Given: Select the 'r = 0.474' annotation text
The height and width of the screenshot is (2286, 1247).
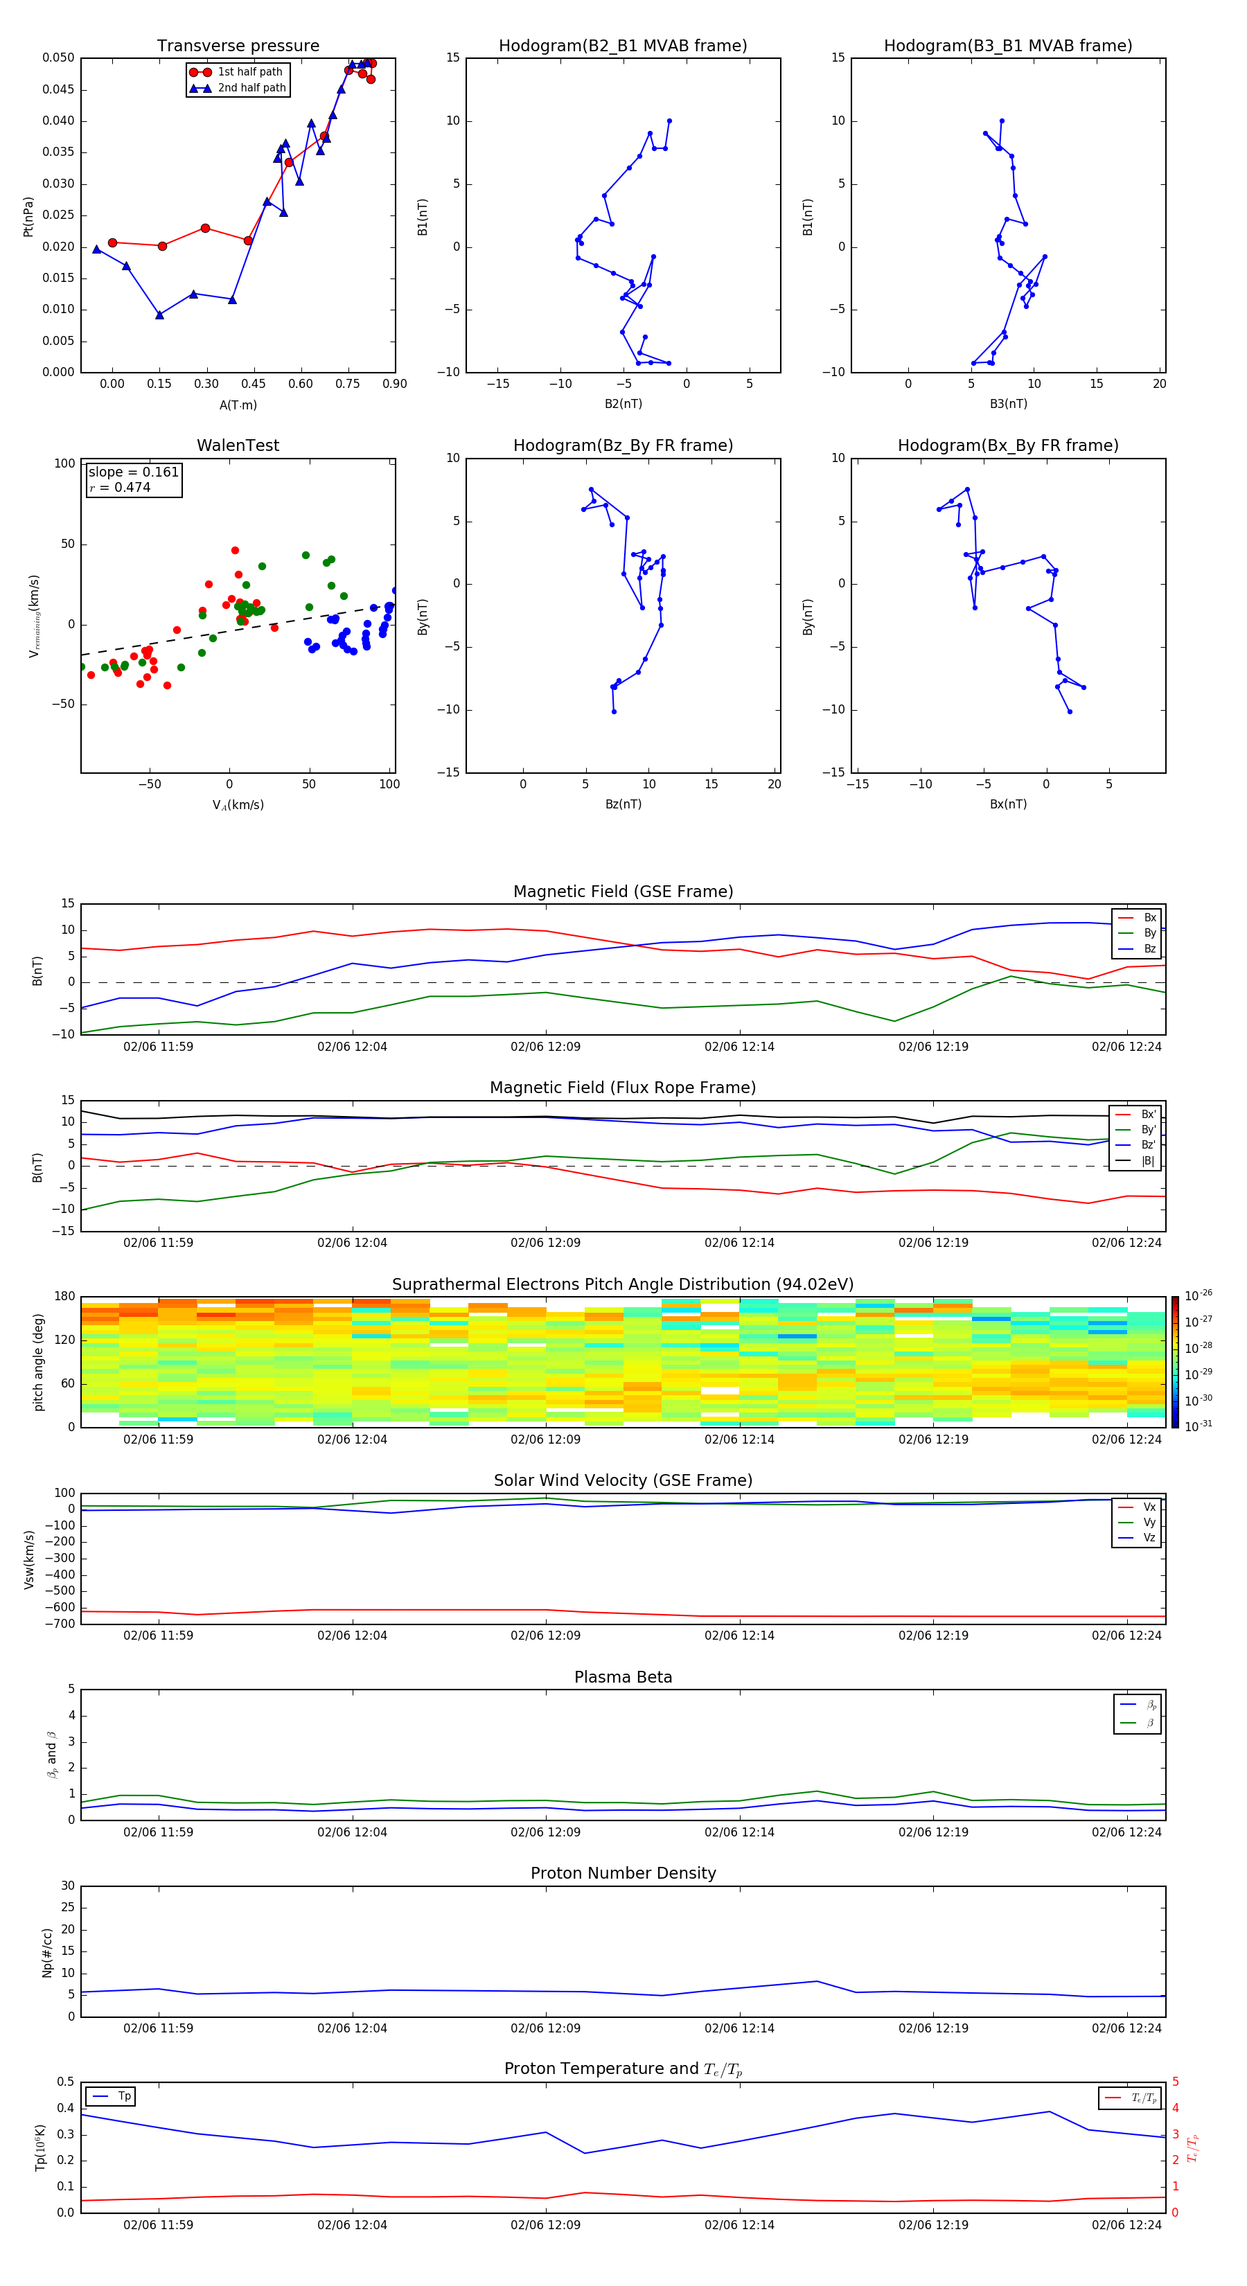Looking at the screenshot, I should point(120,487).
